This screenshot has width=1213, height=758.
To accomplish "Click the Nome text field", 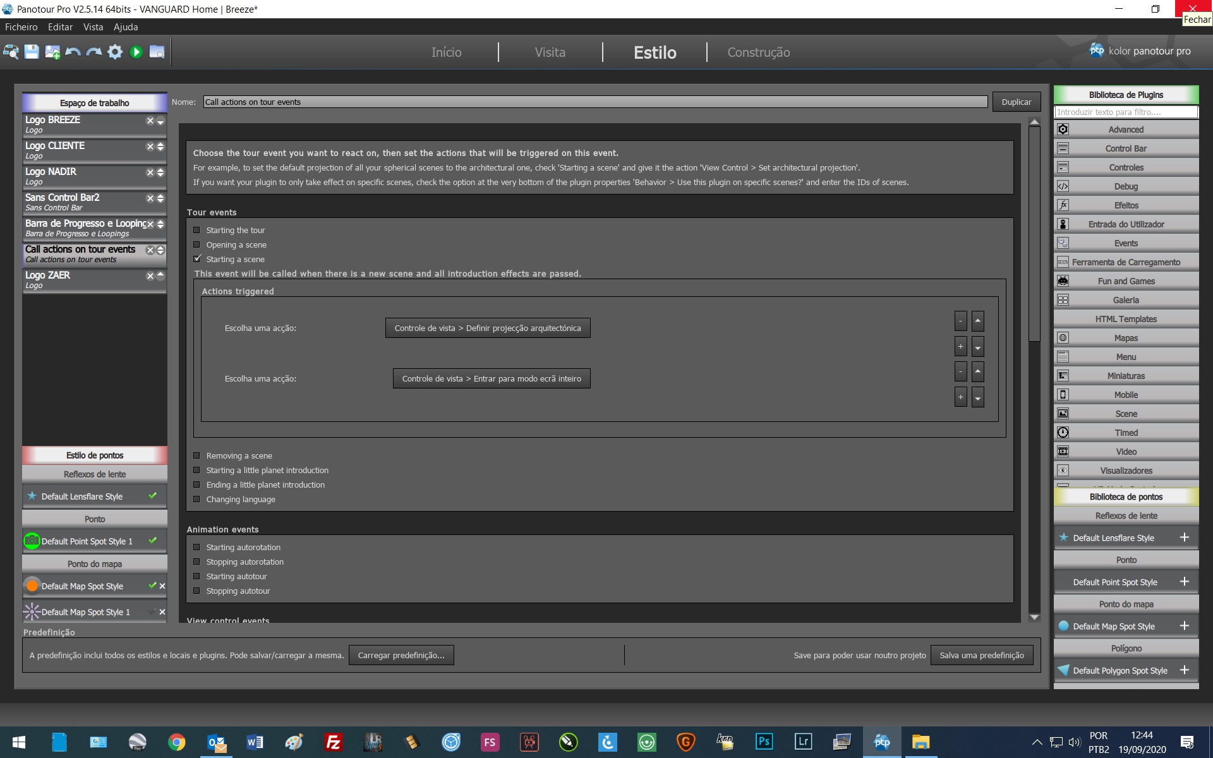I will (595, 102).
